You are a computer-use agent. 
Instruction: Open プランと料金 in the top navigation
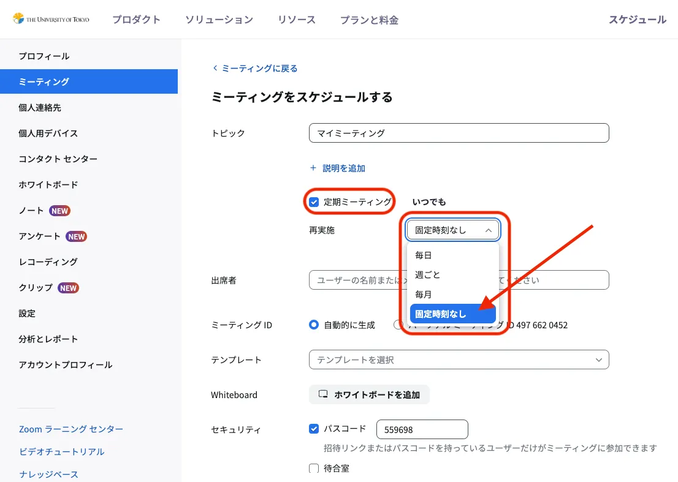pyautogui.click(x=369, y=20)
